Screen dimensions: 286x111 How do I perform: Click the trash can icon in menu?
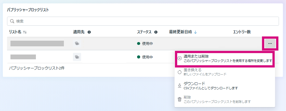(x=180, y=99)
